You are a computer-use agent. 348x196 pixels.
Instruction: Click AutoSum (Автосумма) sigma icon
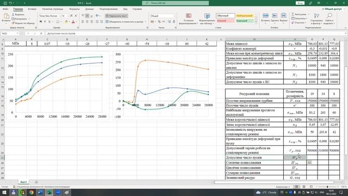click(293, 14)
